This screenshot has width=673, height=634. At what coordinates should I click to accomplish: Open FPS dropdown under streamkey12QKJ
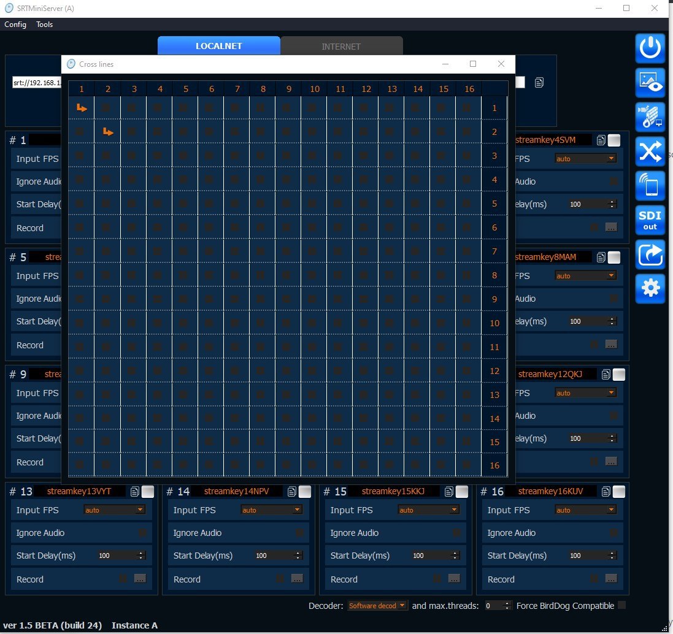coord(586,392)
